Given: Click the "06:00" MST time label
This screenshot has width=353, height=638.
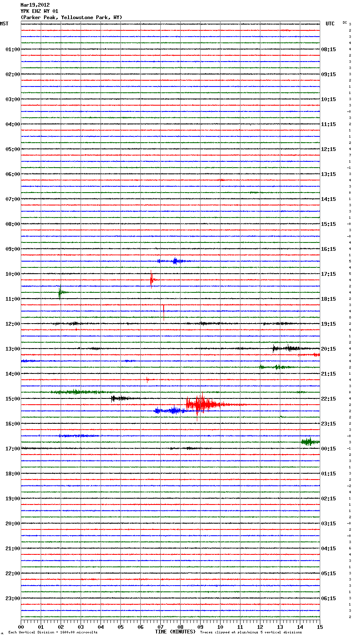Looking at the screenshot, I should coord(12,174).
